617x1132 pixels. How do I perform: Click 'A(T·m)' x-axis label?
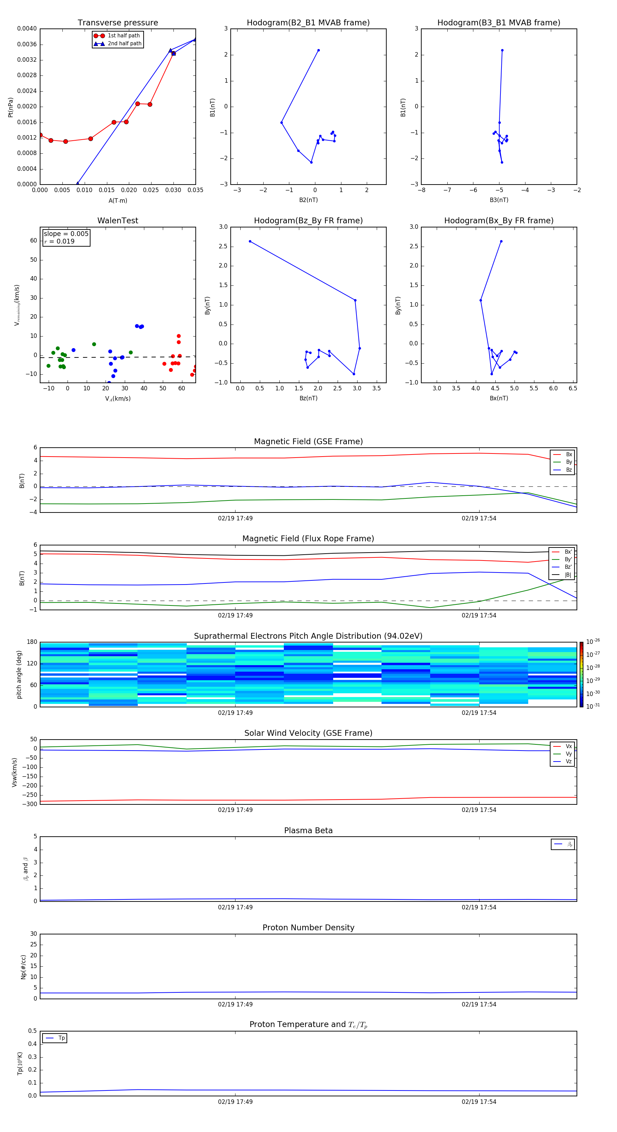(x=118, y=201)
